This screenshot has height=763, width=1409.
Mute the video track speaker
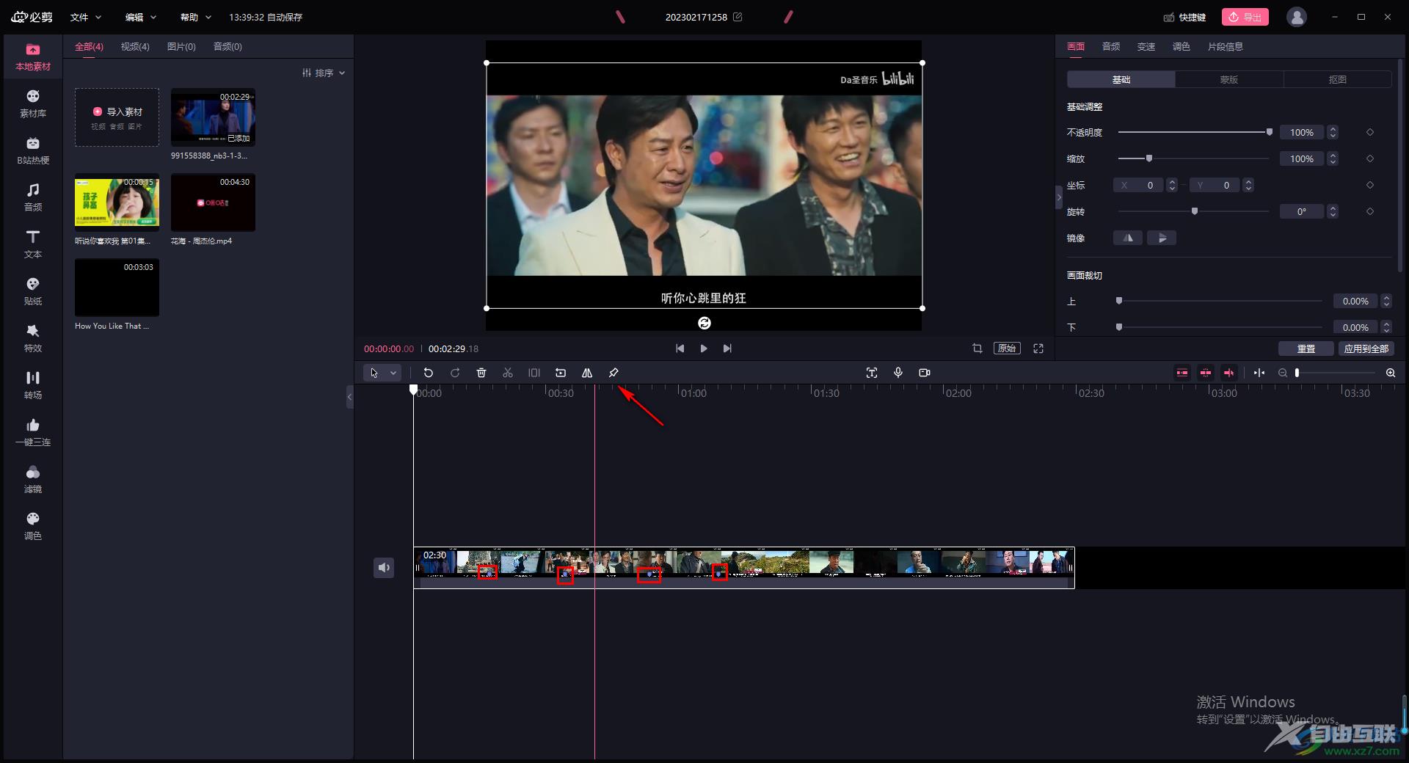[x=384, y=567]
